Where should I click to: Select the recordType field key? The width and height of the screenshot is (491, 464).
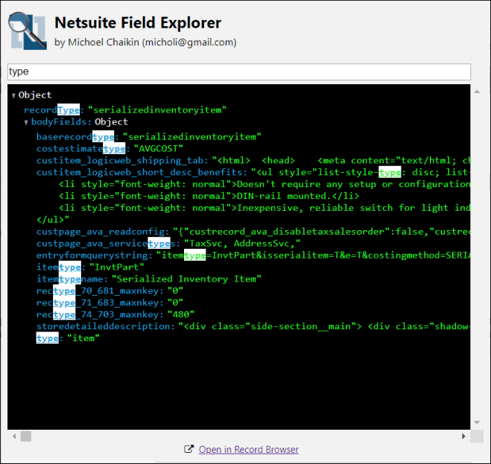pyautogui.click(x=51, y=109)
